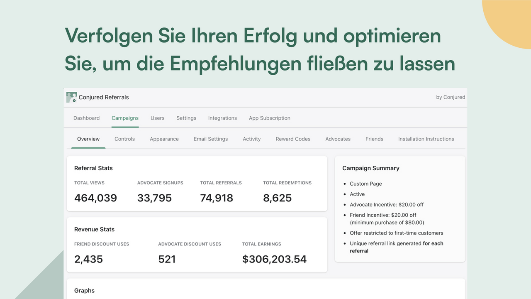Click the ADVOCATE SIGNUPS label
This screenshot has width=531, height=299.
pyautogui.click(x=160, y=183)
